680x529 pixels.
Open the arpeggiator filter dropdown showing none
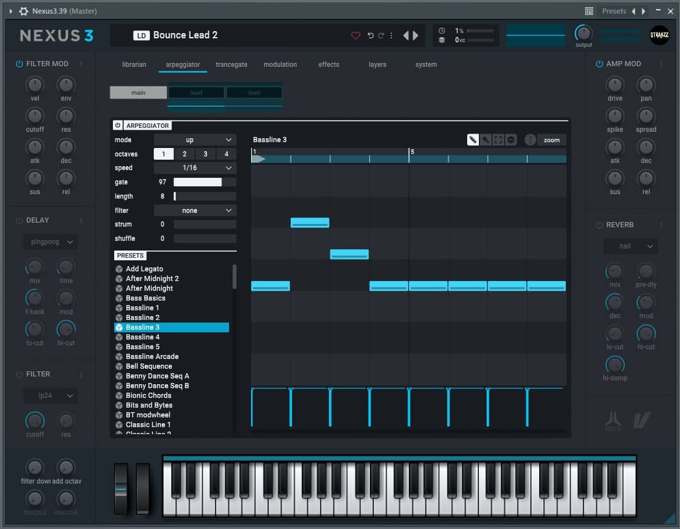click(x=195, y=210)
